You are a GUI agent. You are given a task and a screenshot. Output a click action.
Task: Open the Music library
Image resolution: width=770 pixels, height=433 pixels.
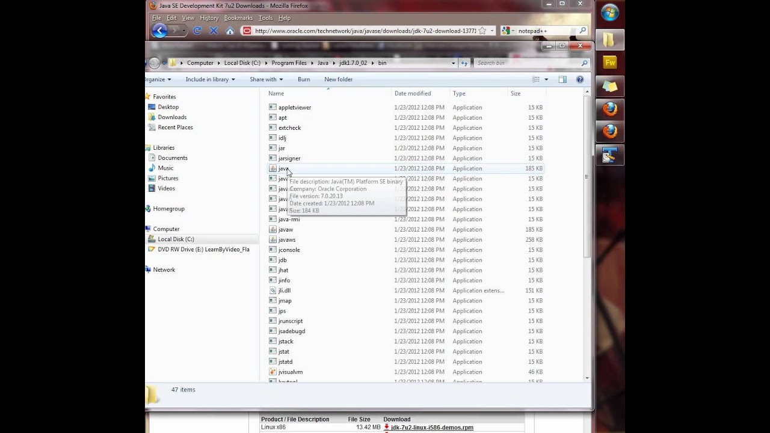click(x=165, y=168)
